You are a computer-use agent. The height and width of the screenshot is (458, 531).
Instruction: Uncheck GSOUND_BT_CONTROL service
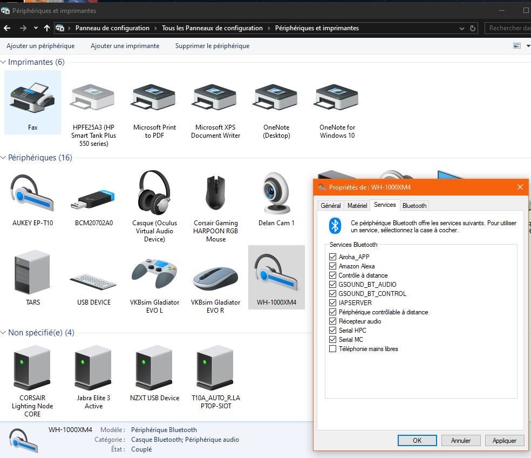click(332, 294)
